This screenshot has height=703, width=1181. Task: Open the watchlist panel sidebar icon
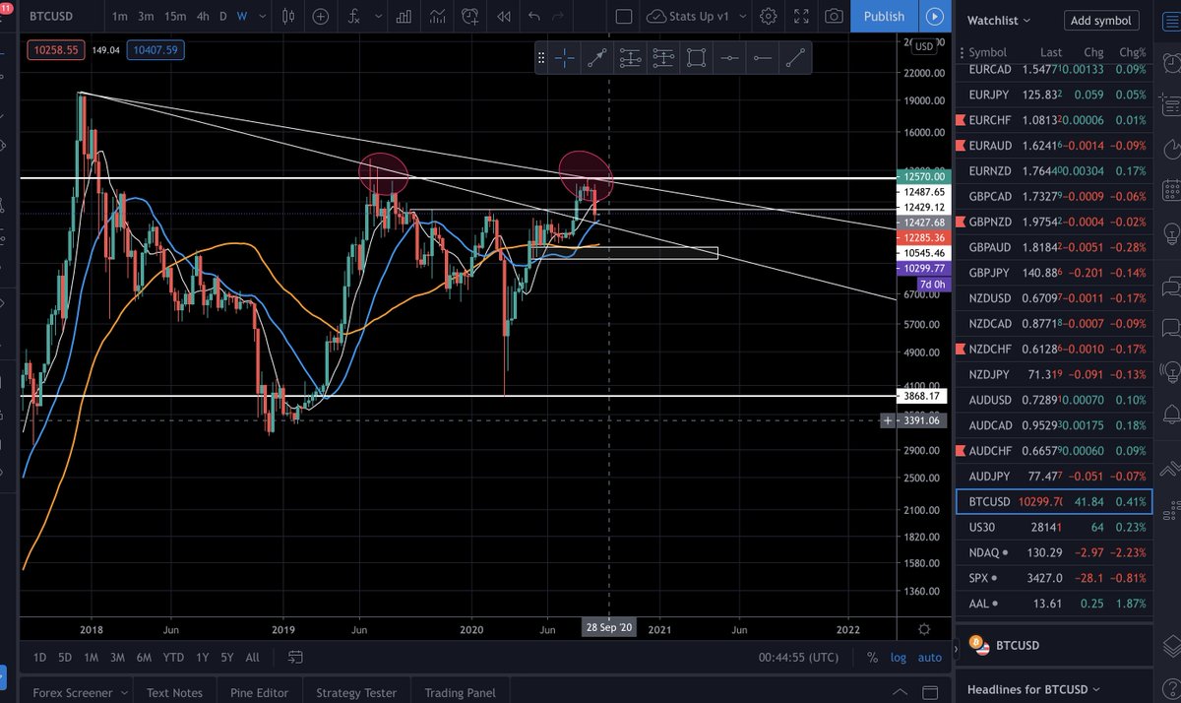[1170, 20]
